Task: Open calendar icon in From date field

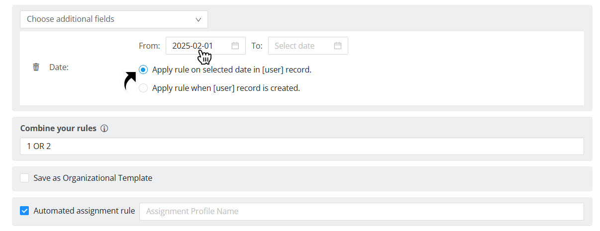Action: click(235, 46)
